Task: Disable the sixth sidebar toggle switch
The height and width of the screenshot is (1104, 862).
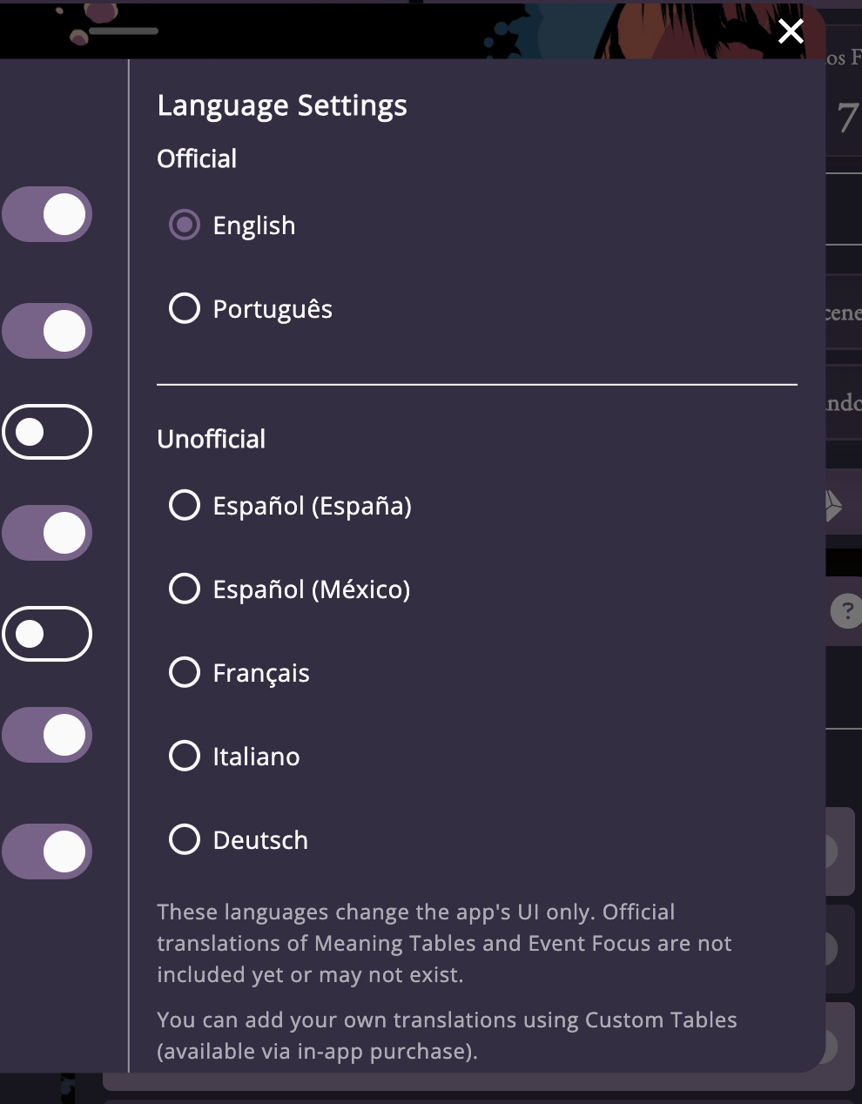Action: tap(47, 735)
